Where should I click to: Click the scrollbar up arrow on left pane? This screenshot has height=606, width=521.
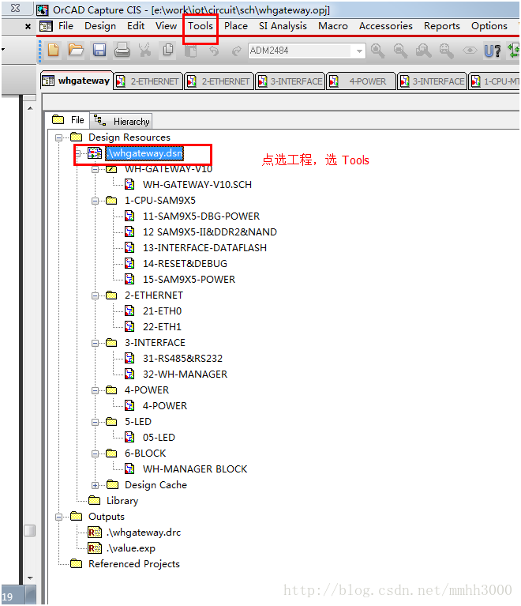tap(30, 108)
